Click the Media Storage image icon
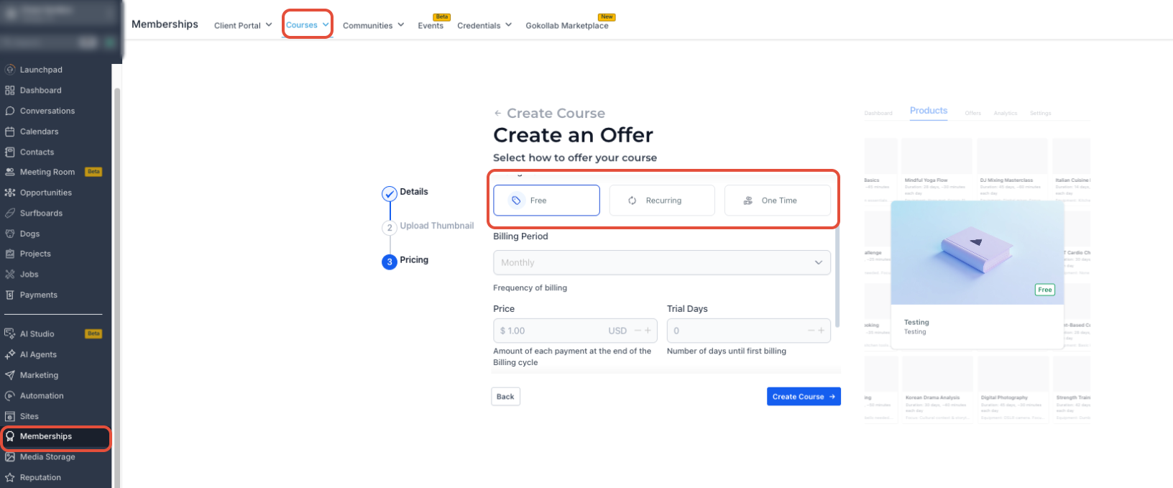The height and width of the screenshot is (488, 1173). [x=10, y=457]
